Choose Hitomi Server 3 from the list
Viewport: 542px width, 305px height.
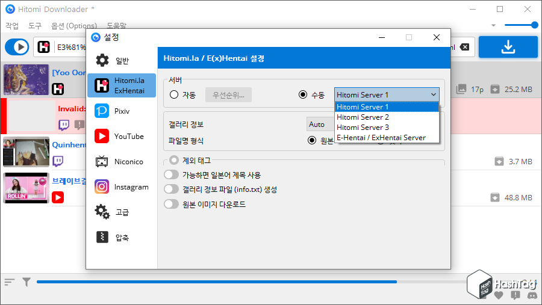(387, 128)
